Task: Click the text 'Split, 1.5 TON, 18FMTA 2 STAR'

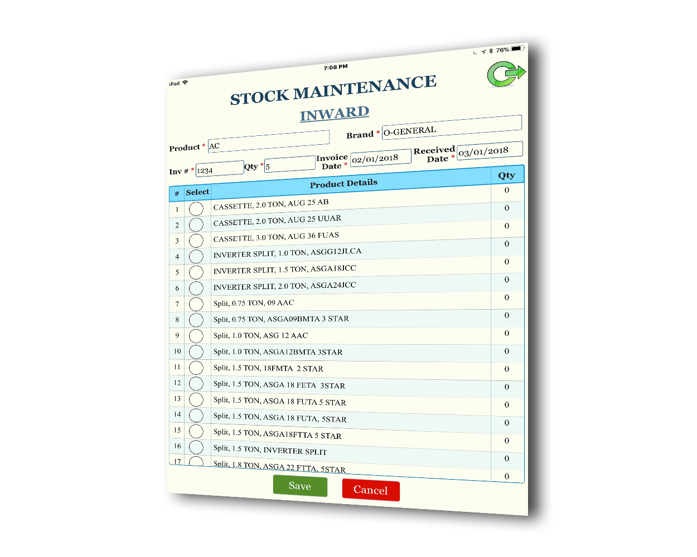Action: pyautogui.click(x=268, y=368)
